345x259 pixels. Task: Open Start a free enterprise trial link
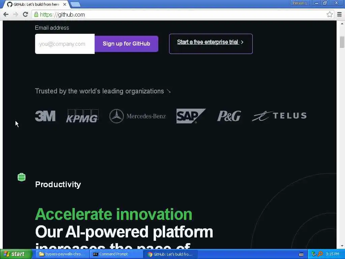211,44
